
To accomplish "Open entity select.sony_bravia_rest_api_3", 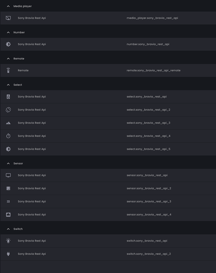I will click(x=108, y=123).
